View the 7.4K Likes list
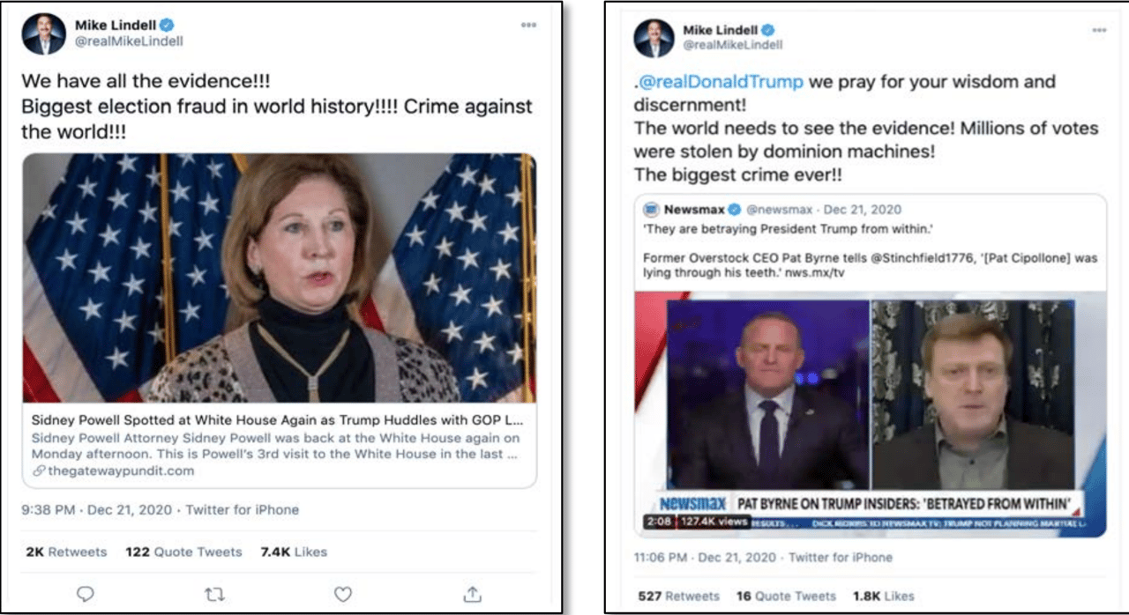This screenshot has width=1129, height=615. 294,552
